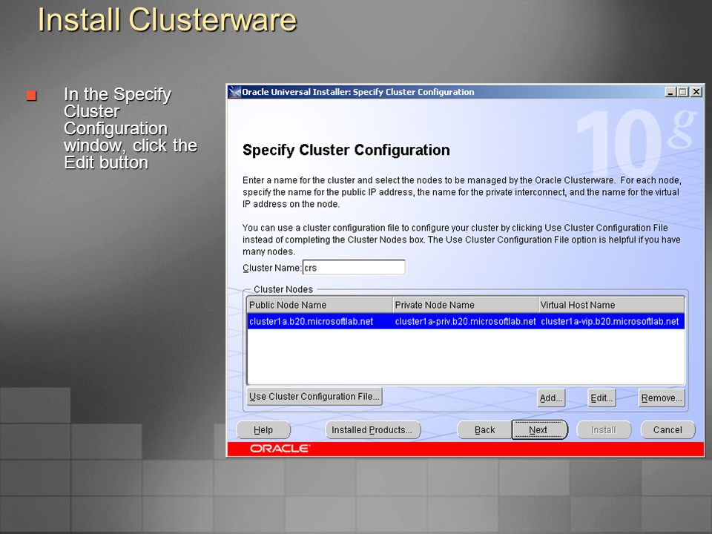Image resolution: width=712 pixels, height=534 pixels.
Task: Click the Add... button
Action: click(551, 398)
